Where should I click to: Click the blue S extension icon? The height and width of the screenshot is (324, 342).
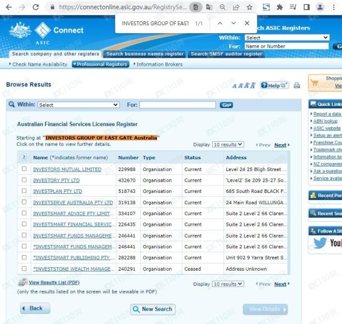click(x=266, y=7)
